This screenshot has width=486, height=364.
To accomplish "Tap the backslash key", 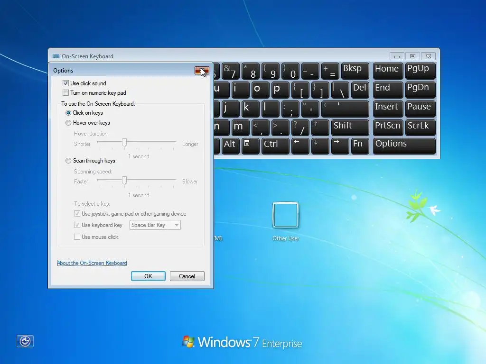I will pos(340,90).
